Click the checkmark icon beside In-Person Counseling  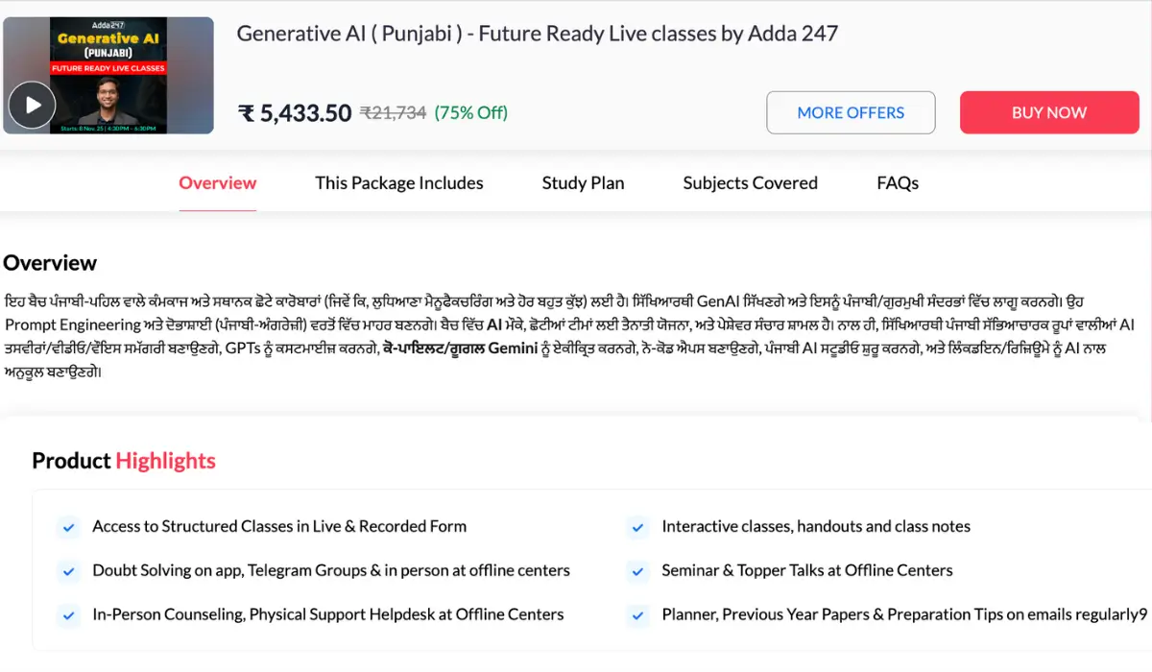68,614
